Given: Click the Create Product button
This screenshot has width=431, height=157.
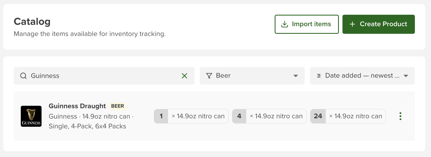Looking at the screenshot, I should 379,24.
